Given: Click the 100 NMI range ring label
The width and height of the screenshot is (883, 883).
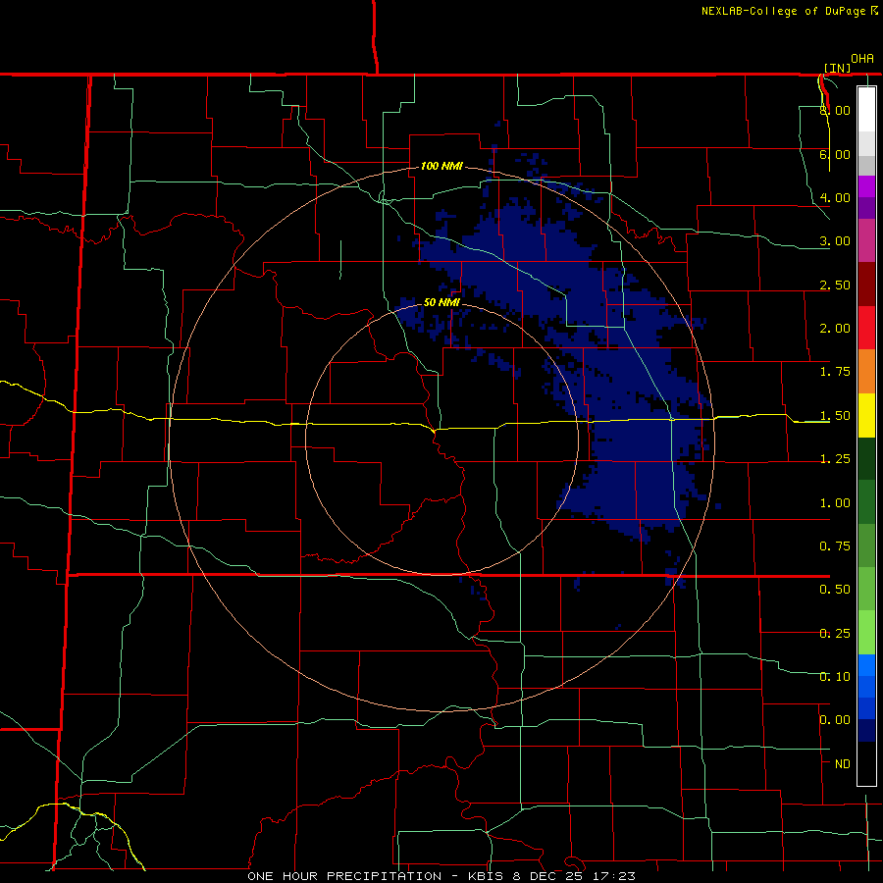Looking at the screenshot, I should 441,166.
